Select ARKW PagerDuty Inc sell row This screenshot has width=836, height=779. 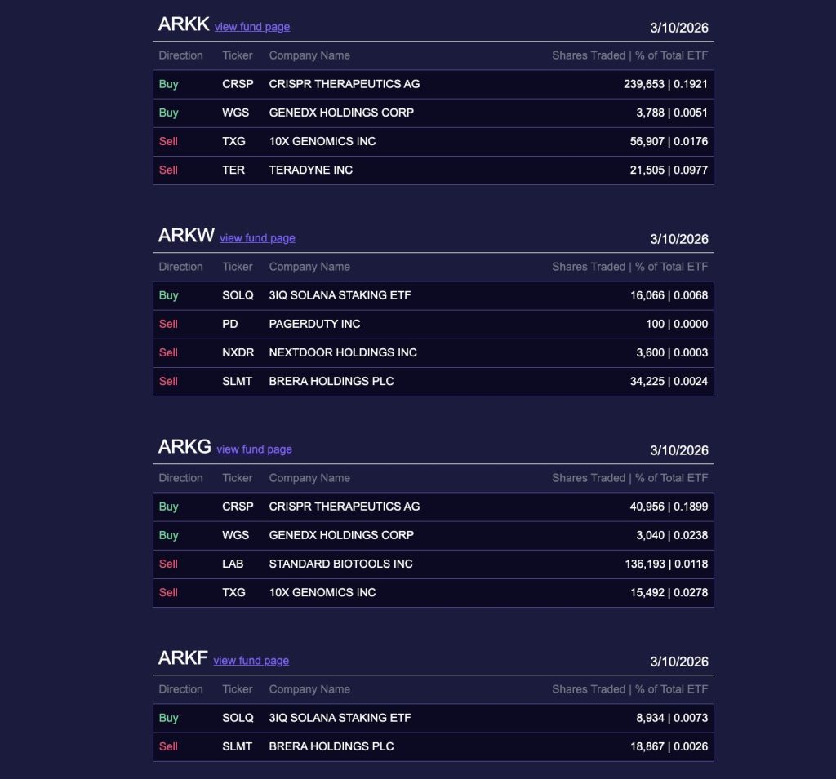(x=433, y=325)
